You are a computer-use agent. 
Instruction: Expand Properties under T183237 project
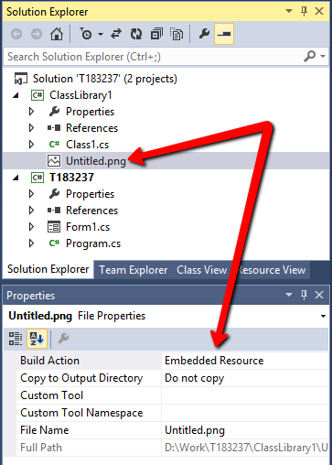(31, 194)
